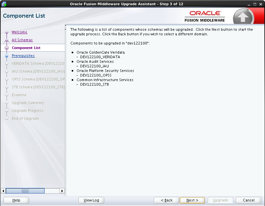
Task: Click Common Infrastructure Services text
Action: [x=105, y=80]
